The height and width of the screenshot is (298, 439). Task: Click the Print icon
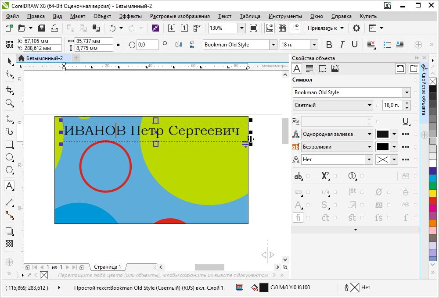[54, 28]
